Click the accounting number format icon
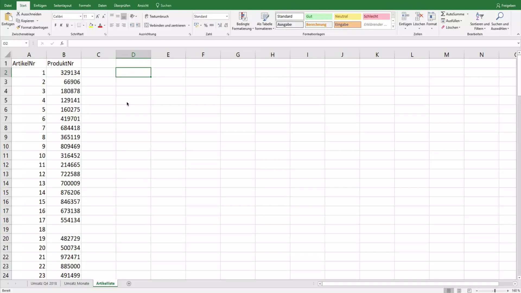Viewport: 521px width, 293px height. pos(196,25)
